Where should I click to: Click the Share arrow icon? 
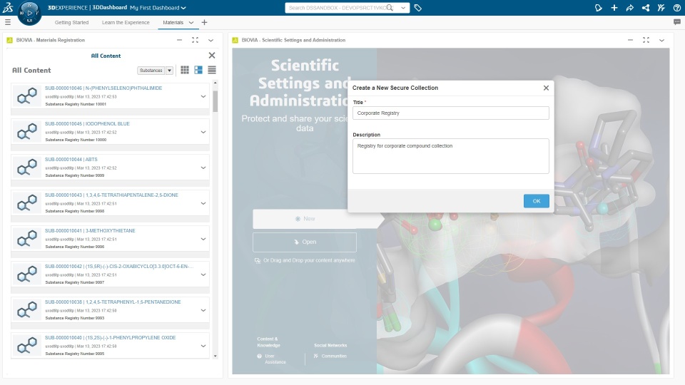(629, 8)
